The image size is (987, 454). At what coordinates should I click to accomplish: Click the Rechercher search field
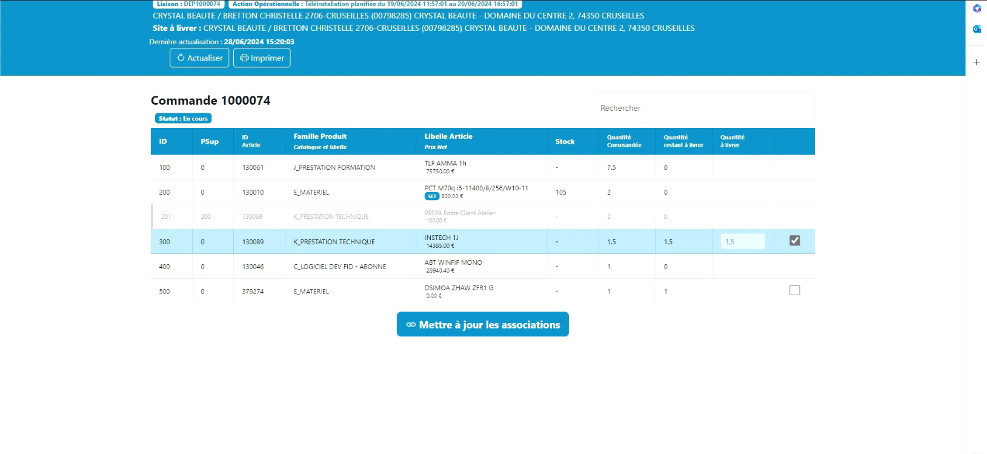[x=703, y=108]
